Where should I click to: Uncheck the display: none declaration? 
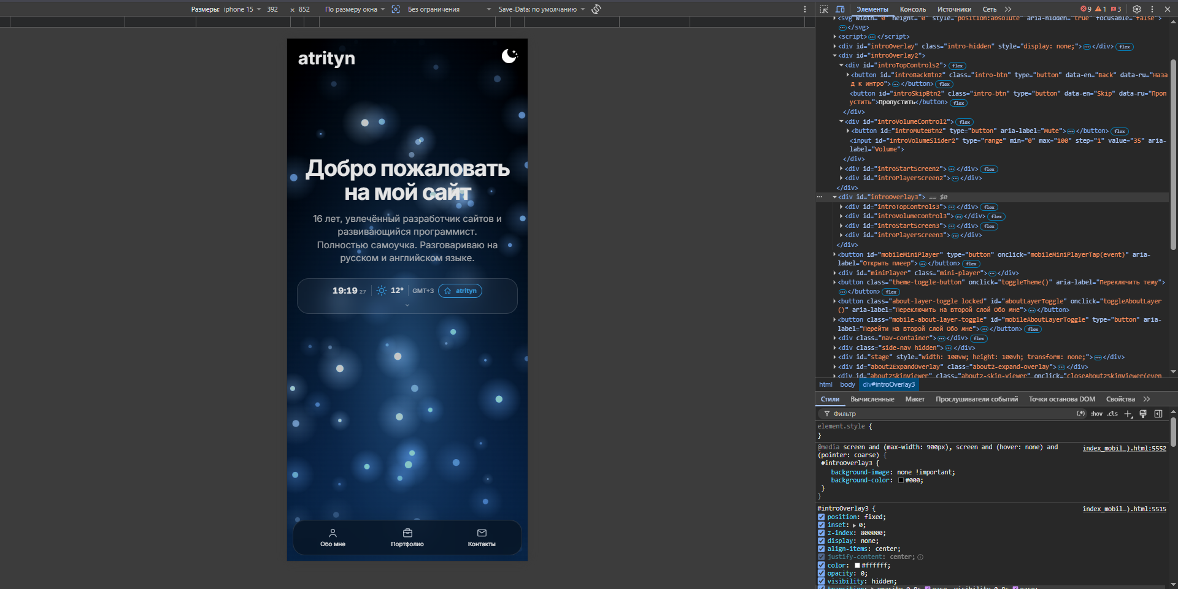821,541
